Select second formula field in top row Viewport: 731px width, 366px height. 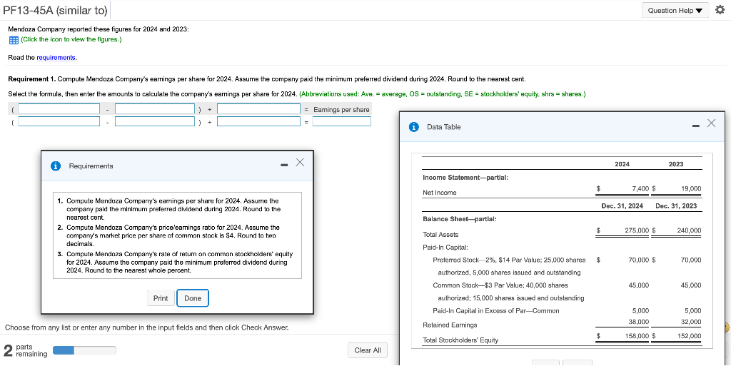(x=155, y=109)
